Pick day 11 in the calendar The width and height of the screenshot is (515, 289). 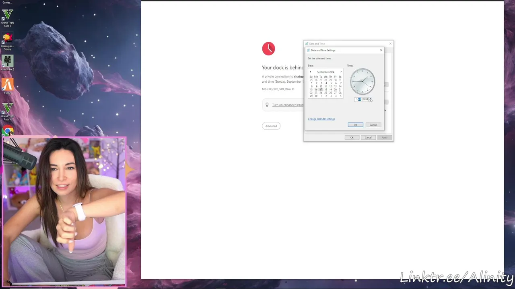point(325,86)
